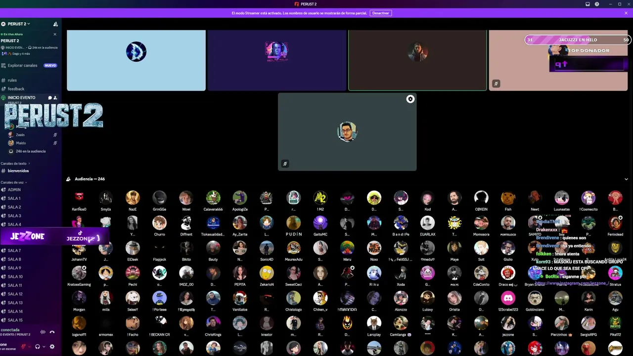Click audience member Sonic4D avatar
633x356 pixels.
click(267, 248)
